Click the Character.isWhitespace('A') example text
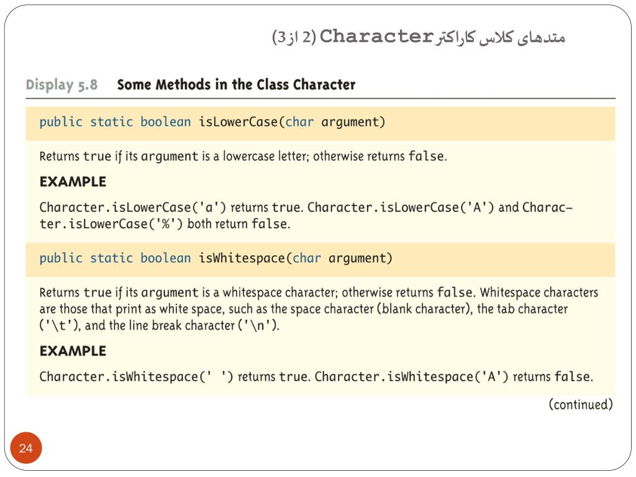 pyautogui.click(x=411, y=377)
